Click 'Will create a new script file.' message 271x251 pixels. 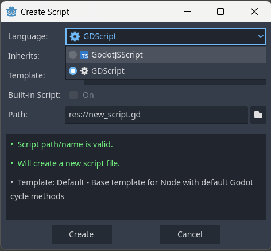[68, 163]
